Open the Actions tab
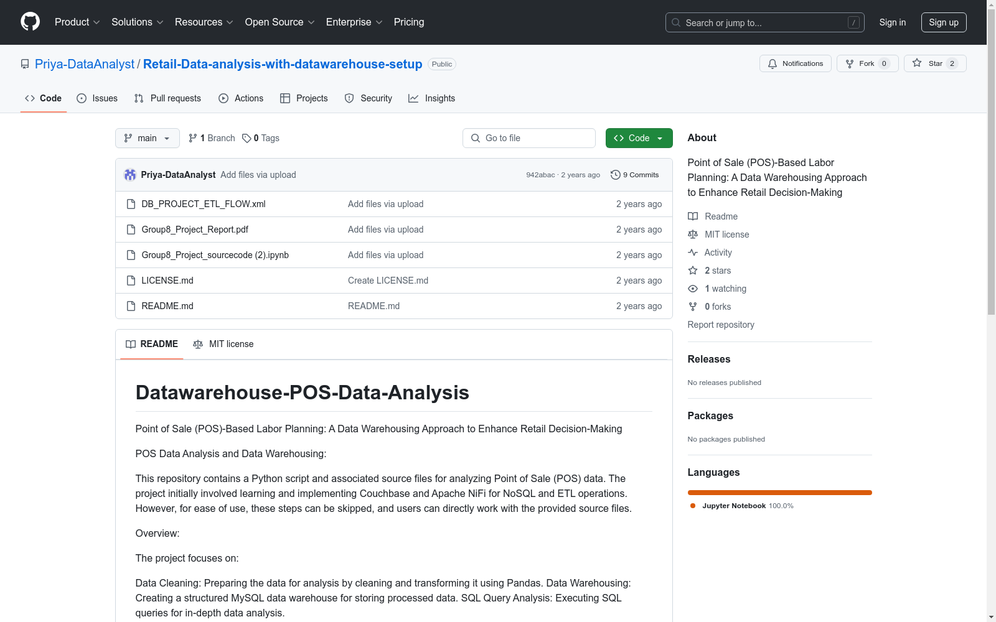 pos(241,98)
